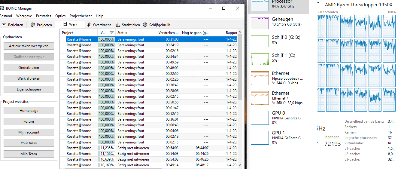The image size is (401, 169).
Task: Sort by the Verstreken column header
Action: point(168,33)
